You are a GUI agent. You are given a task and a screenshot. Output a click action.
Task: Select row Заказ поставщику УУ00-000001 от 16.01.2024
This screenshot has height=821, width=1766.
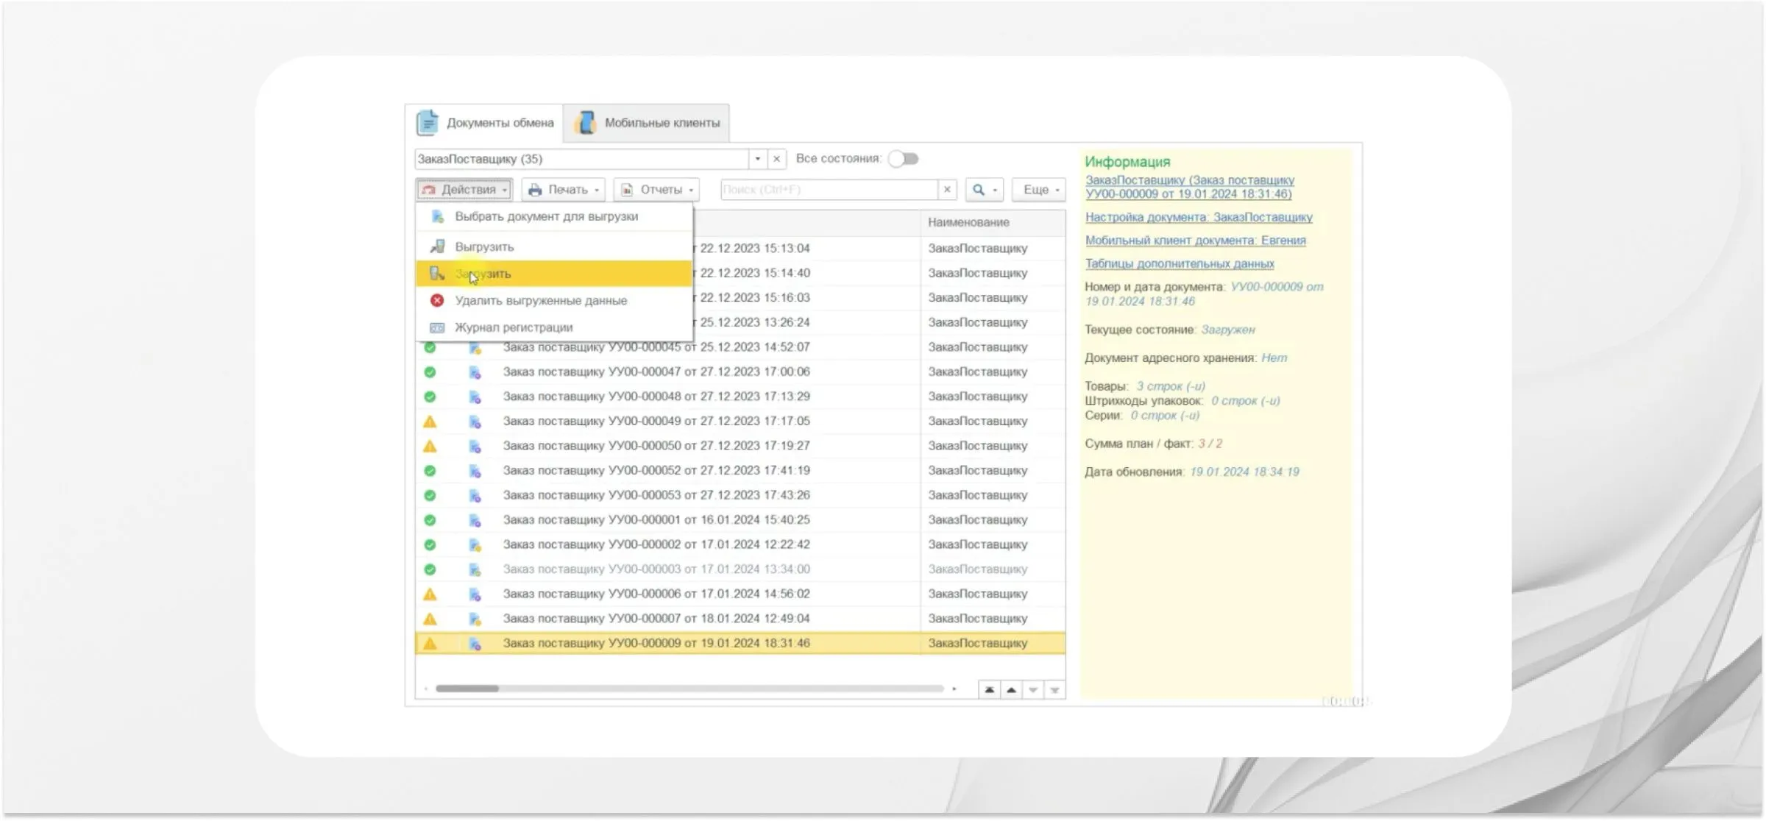pos(740,520)
